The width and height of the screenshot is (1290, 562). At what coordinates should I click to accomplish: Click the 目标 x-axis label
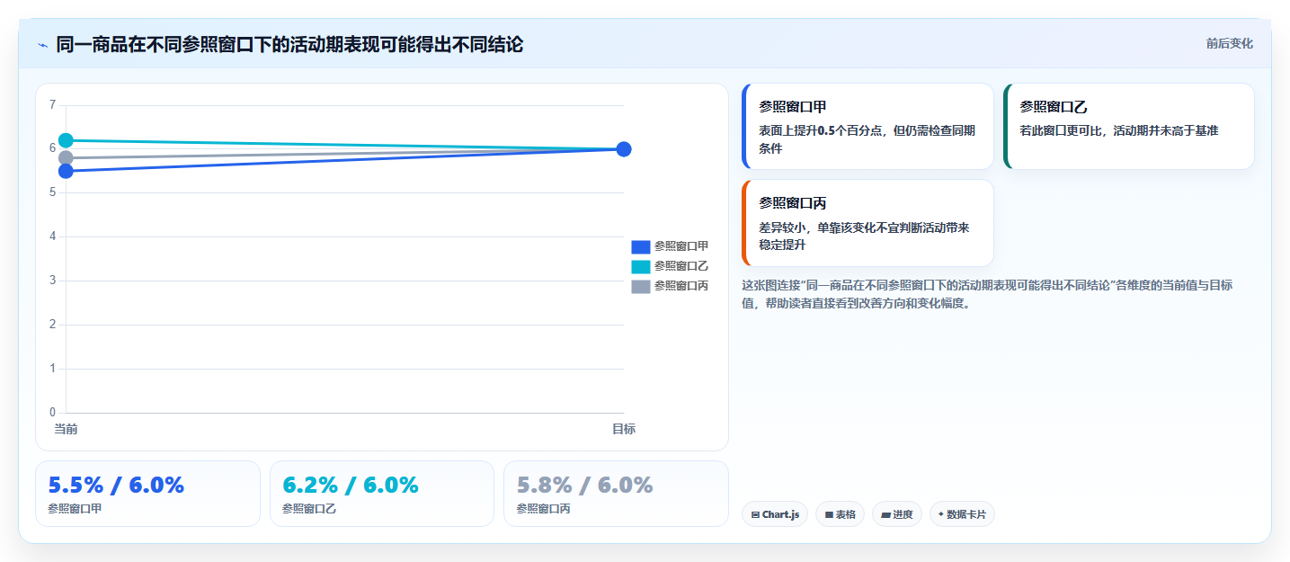(624, 429)
